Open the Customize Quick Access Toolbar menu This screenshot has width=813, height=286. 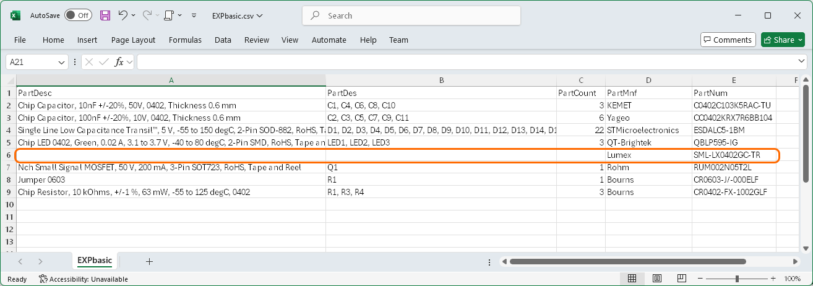click(x=194, y=15)
